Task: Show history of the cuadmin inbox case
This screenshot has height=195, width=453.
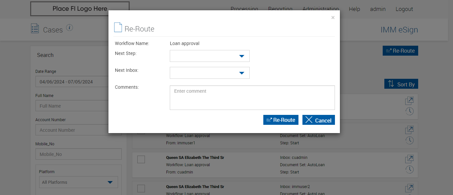Action: [409, 170]
